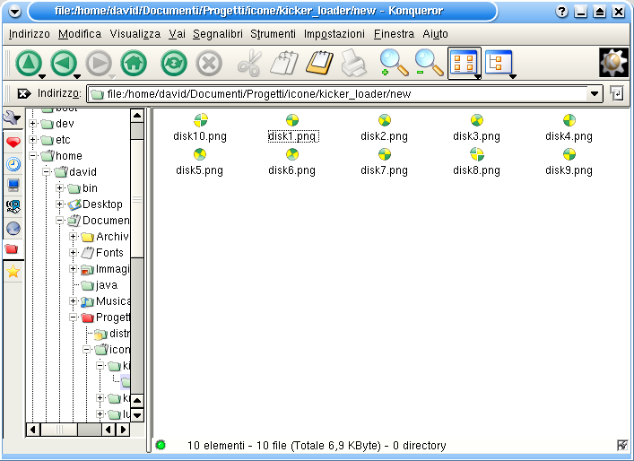This screenshot has height=461, width=634.
Task: Open the Indirizzo menu
Action: [x=29, y=34]
